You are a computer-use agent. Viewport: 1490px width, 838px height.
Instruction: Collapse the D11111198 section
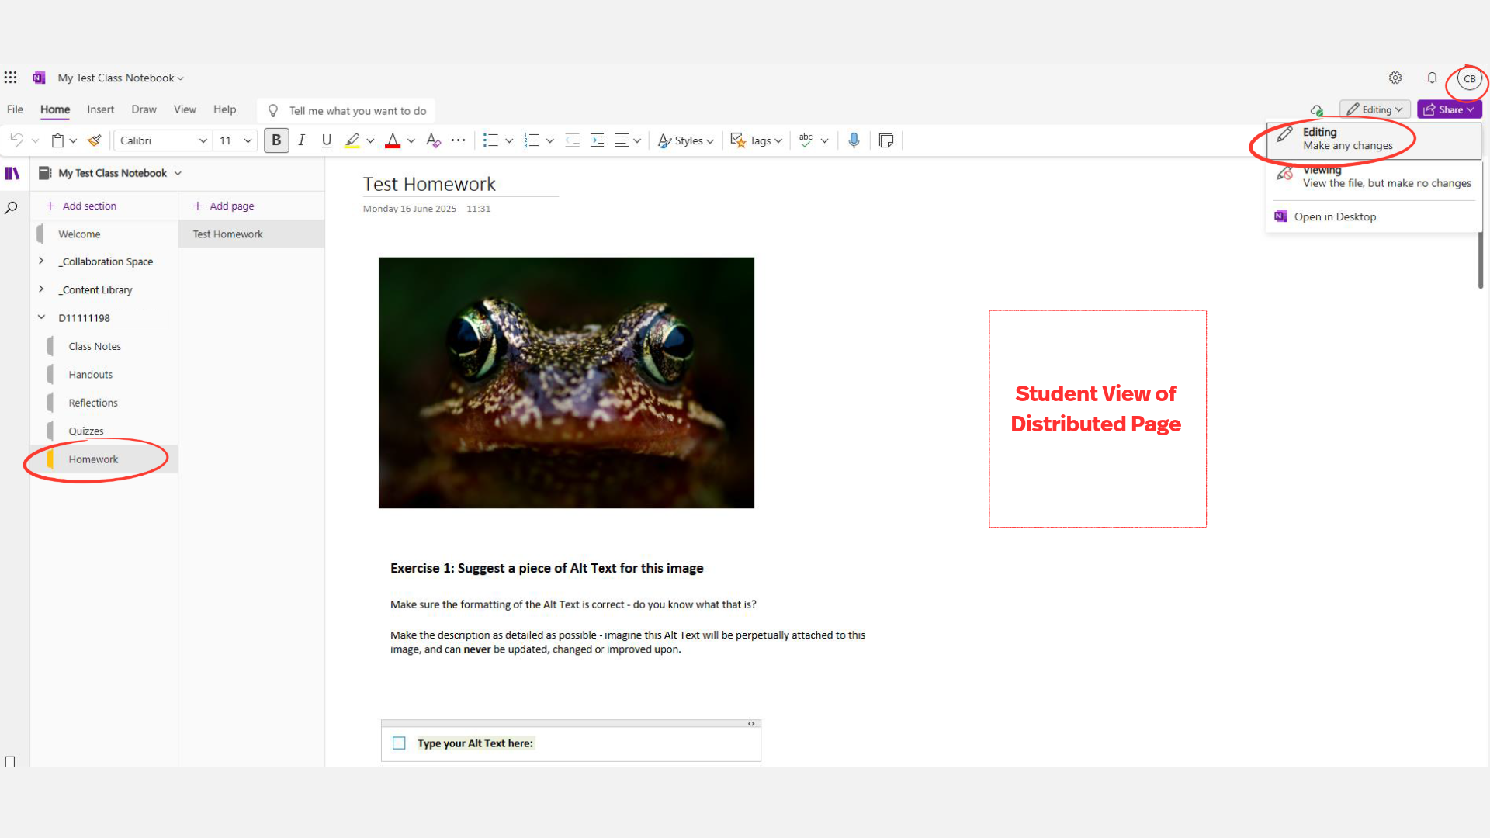pyautogui.click(x=41, y=317)
